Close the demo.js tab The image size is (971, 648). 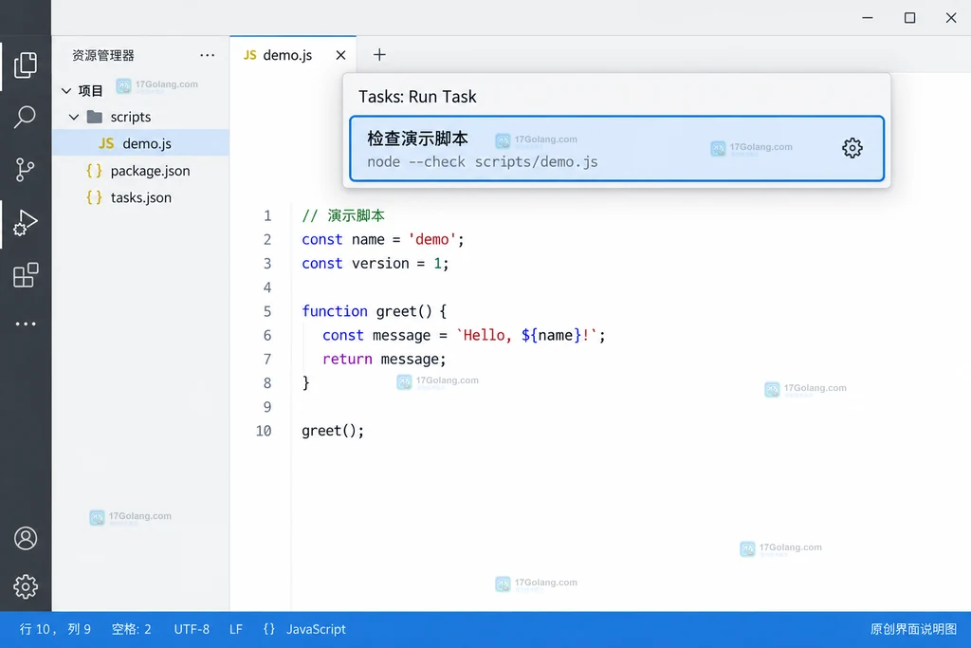(340, 55)
